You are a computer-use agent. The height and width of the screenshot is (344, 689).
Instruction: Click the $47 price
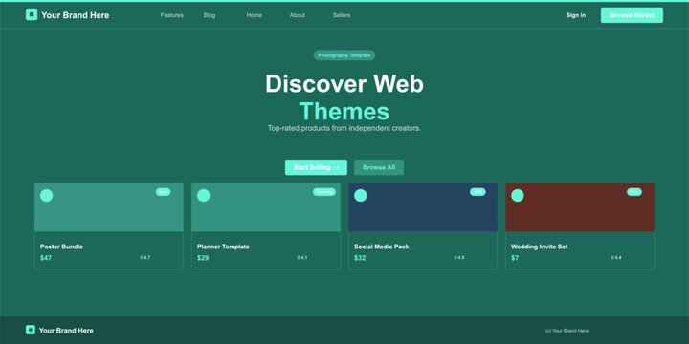(x=46, y=258)
